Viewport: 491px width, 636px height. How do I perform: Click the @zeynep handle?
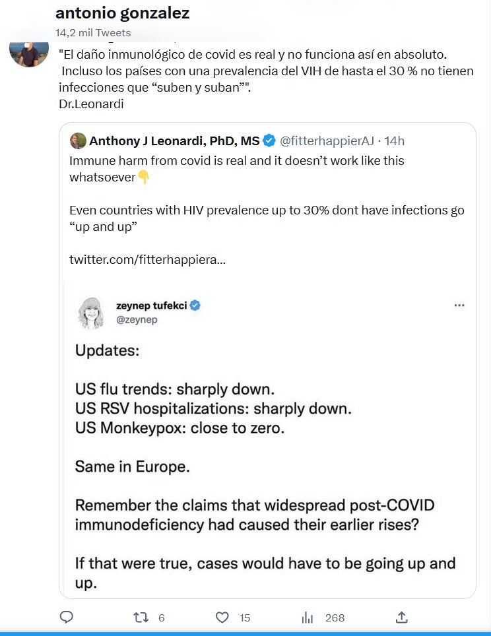point(137,319)
